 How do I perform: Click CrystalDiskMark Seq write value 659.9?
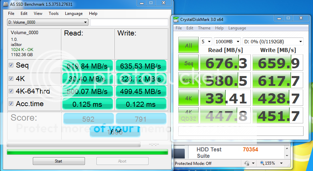[278, 63]
